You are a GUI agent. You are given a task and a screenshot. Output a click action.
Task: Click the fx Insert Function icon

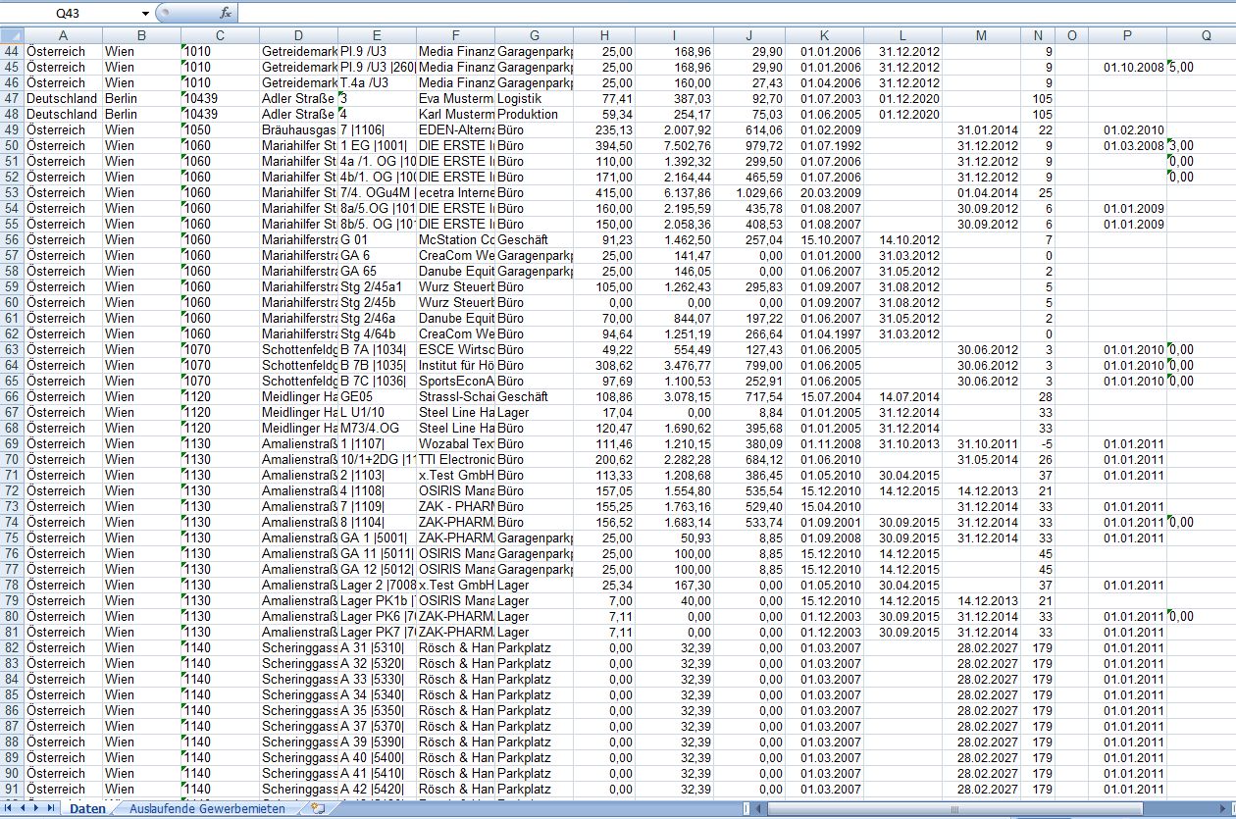point(225,13)
